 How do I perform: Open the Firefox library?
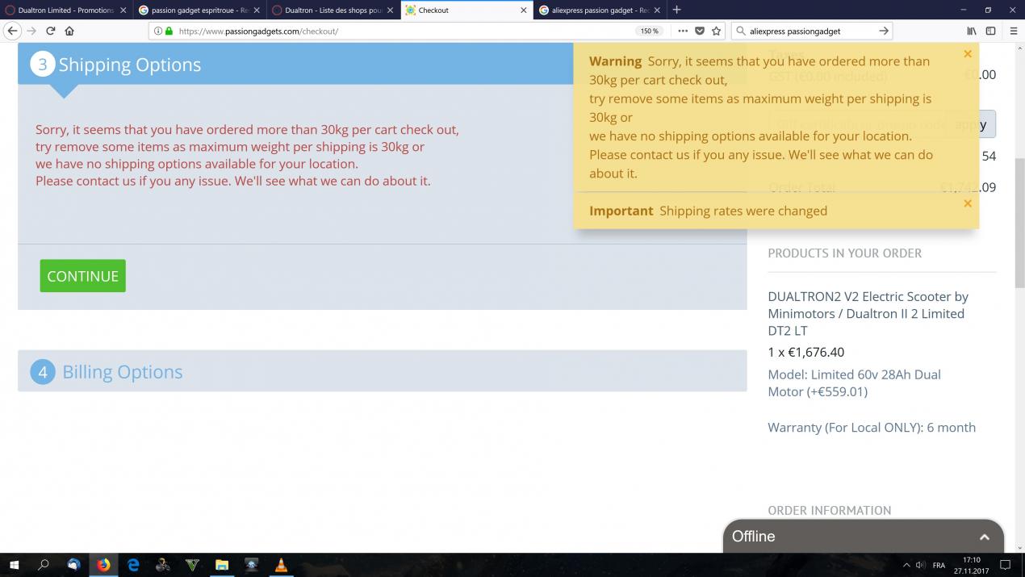click(972, 31)
